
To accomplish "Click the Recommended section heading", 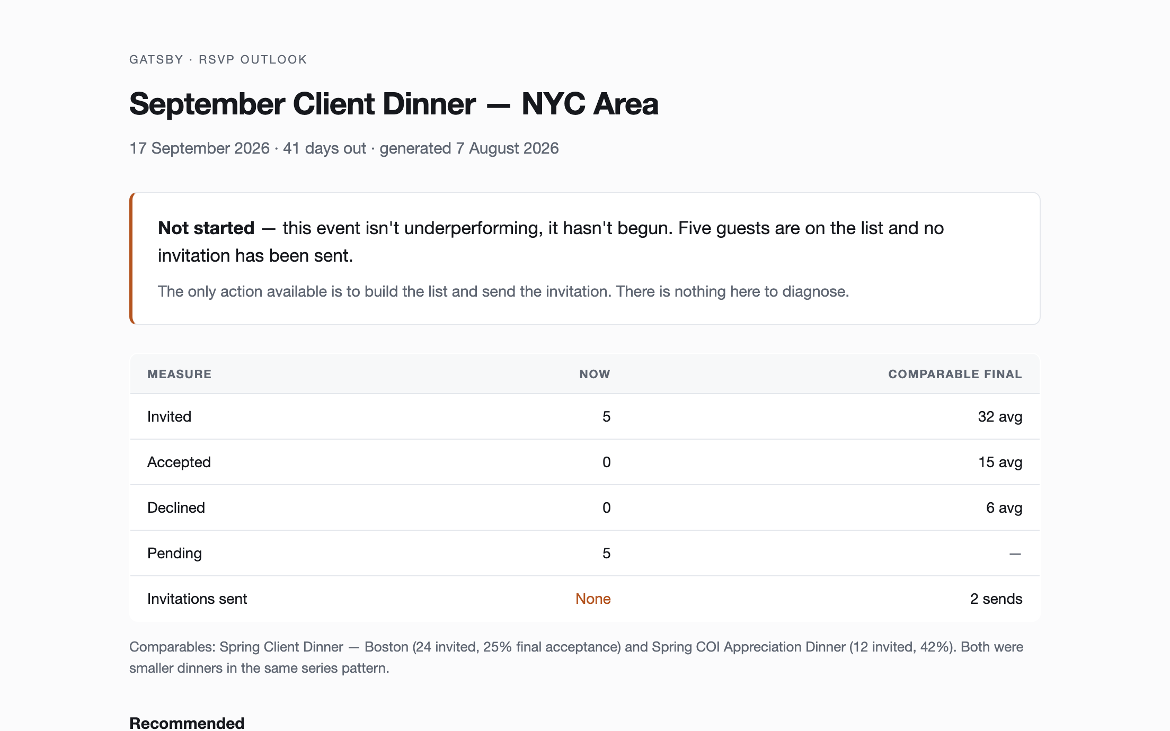I will (x=187, y=723).
